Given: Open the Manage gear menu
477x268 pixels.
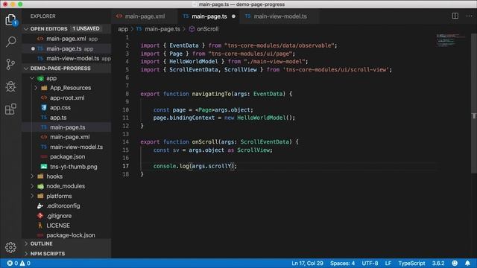Looking at the screenshot, I should 10,247.
